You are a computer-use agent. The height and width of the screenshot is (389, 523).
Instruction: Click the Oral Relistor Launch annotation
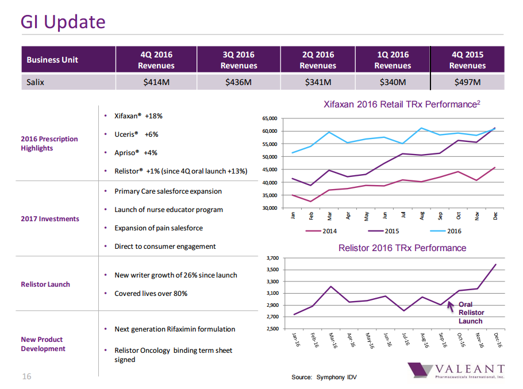tap(471, 313)
